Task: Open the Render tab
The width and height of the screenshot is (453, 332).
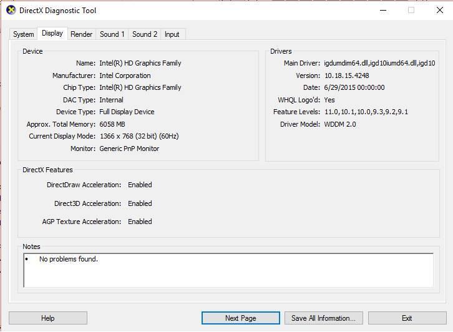Action: click(x=82, y=34)
